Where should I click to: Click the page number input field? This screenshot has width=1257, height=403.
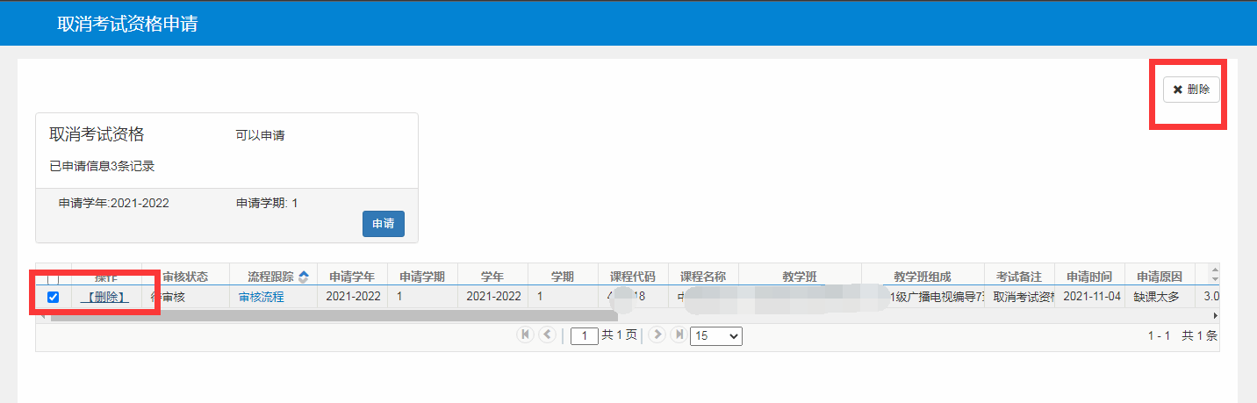[x=584, y=335]
